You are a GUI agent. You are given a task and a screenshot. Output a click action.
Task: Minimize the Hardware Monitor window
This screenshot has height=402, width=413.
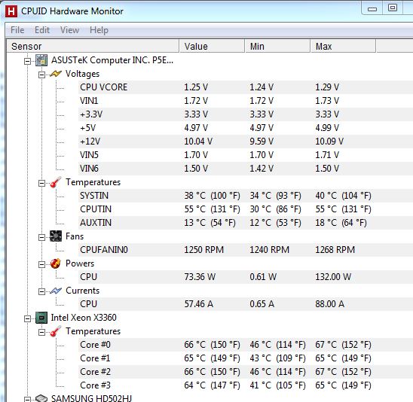pyautogui.click(x=372, y=8)
